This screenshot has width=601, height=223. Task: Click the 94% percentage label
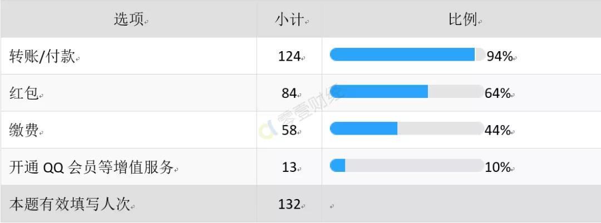point(500,57)
